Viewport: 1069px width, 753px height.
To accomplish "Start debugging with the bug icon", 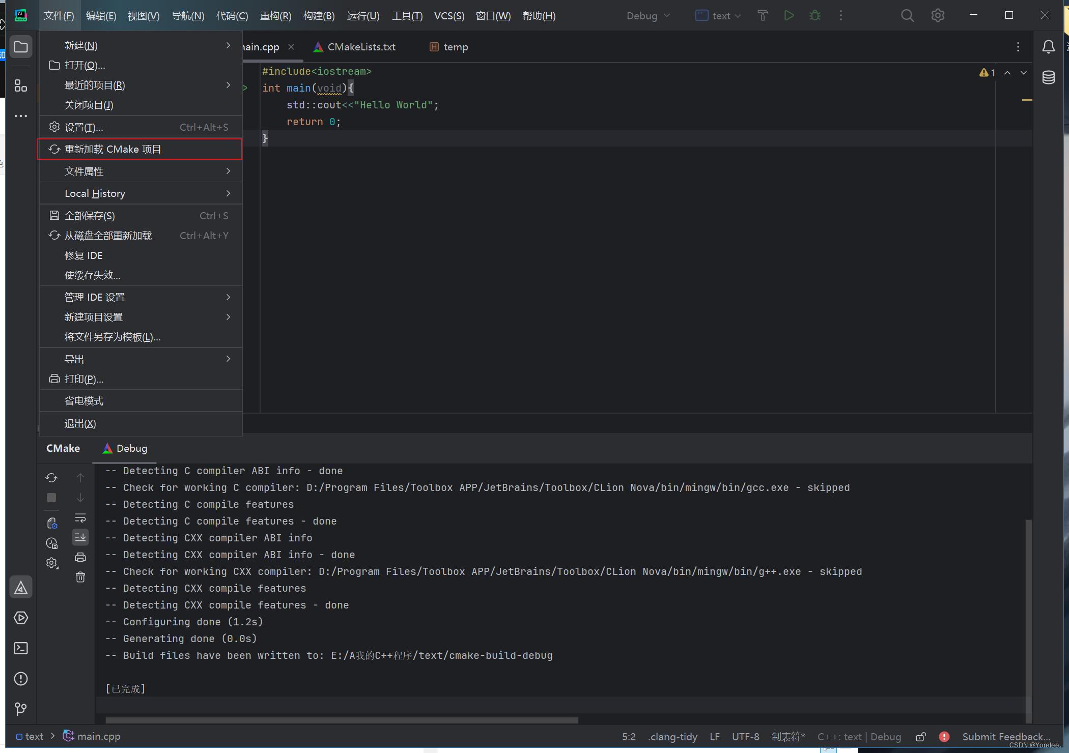I will coord(815,16).
